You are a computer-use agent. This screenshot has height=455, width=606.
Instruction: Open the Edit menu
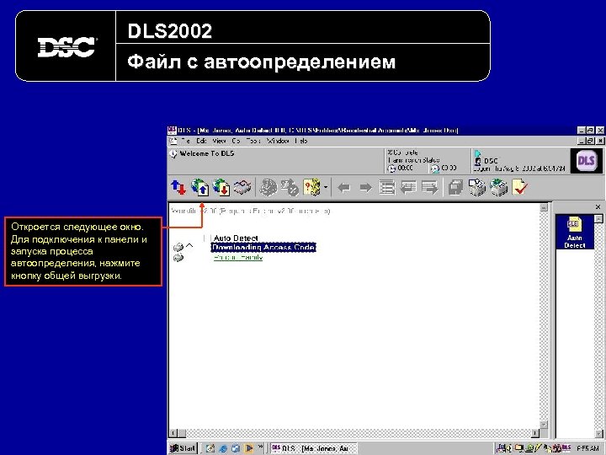coord(201,142)
